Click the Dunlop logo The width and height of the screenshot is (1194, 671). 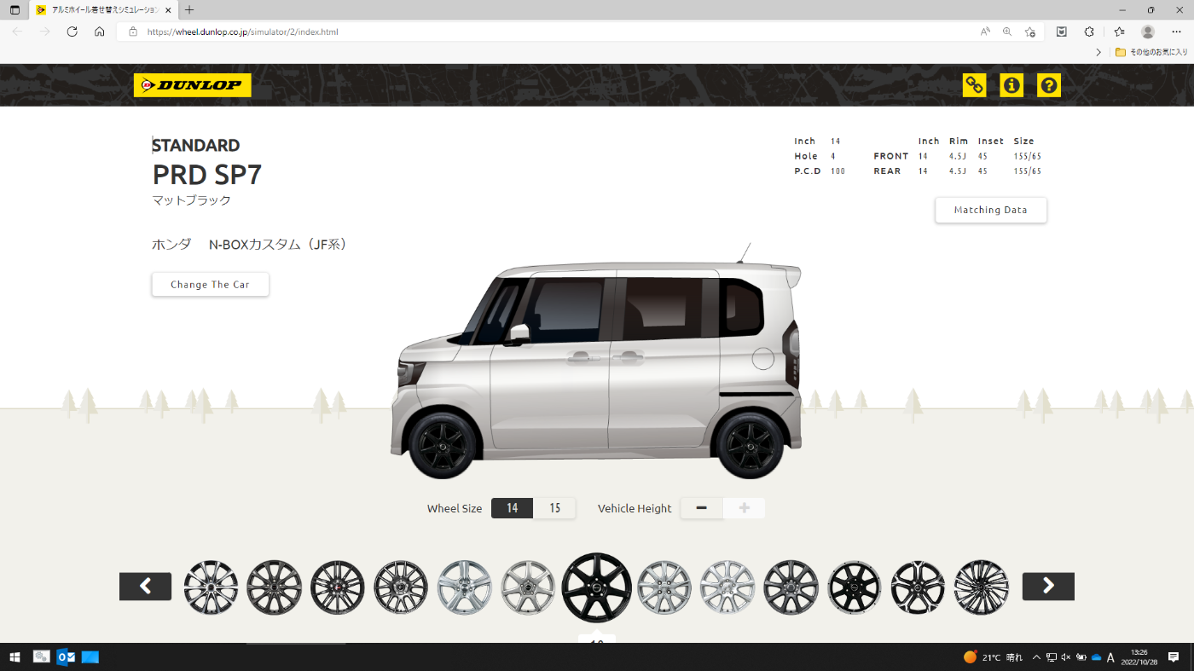point(193,85)
